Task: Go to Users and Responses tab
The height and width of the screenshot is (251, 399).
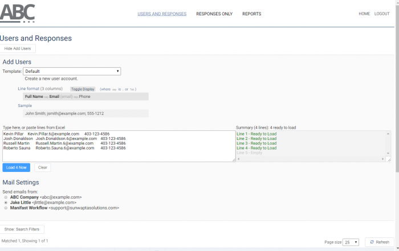Action: click(x=162, y=14)
